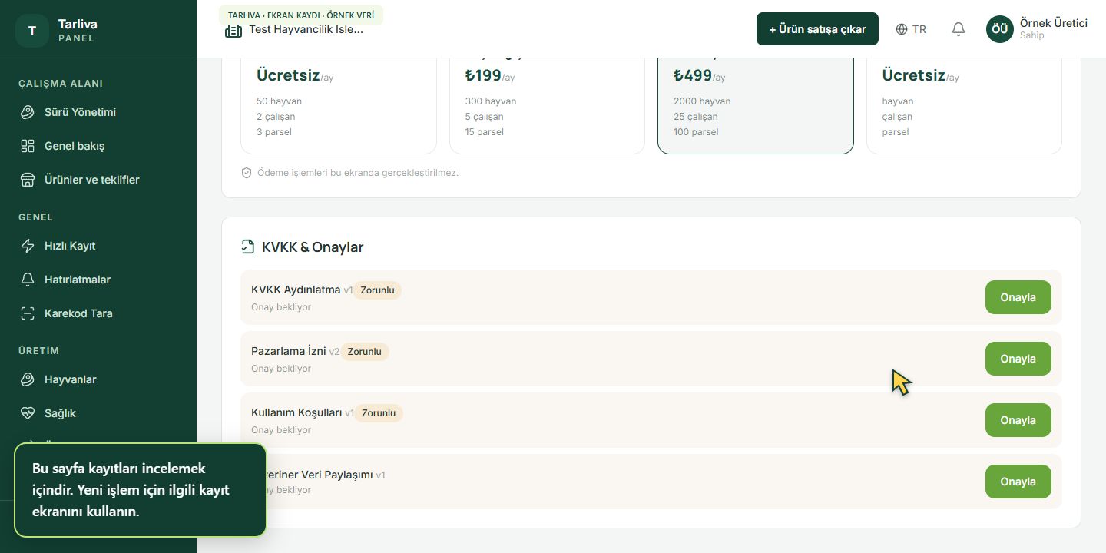1106x553 pixels.
Task: Click the storefront icon beside Ürünler ve teklifler
Action: [28, 180]
